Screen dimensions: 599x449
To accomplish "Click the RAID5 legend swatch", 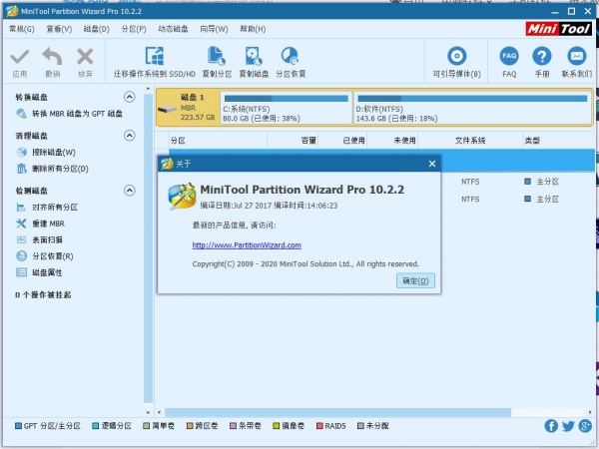I will [x=319, y=426].
